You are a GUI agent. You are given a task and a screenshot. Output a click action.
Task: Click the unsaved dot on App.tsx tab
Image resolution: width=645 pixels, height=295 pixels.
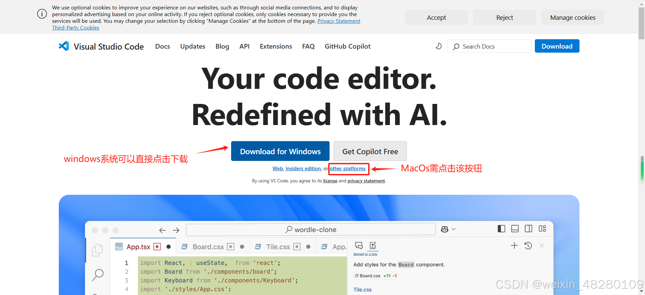pyautogui.click(x=169, y=247)
